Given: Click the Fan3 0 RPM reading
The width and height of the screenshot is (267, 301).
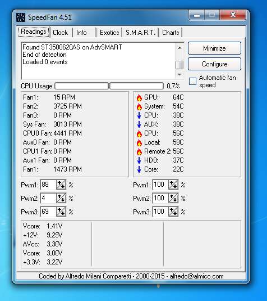Looking at the screenshot, I should click(x=47, y=115).
